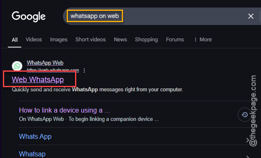Click the history clock icon on the right
The width and height of the screenshot is (261, 158).
(244, 115)
